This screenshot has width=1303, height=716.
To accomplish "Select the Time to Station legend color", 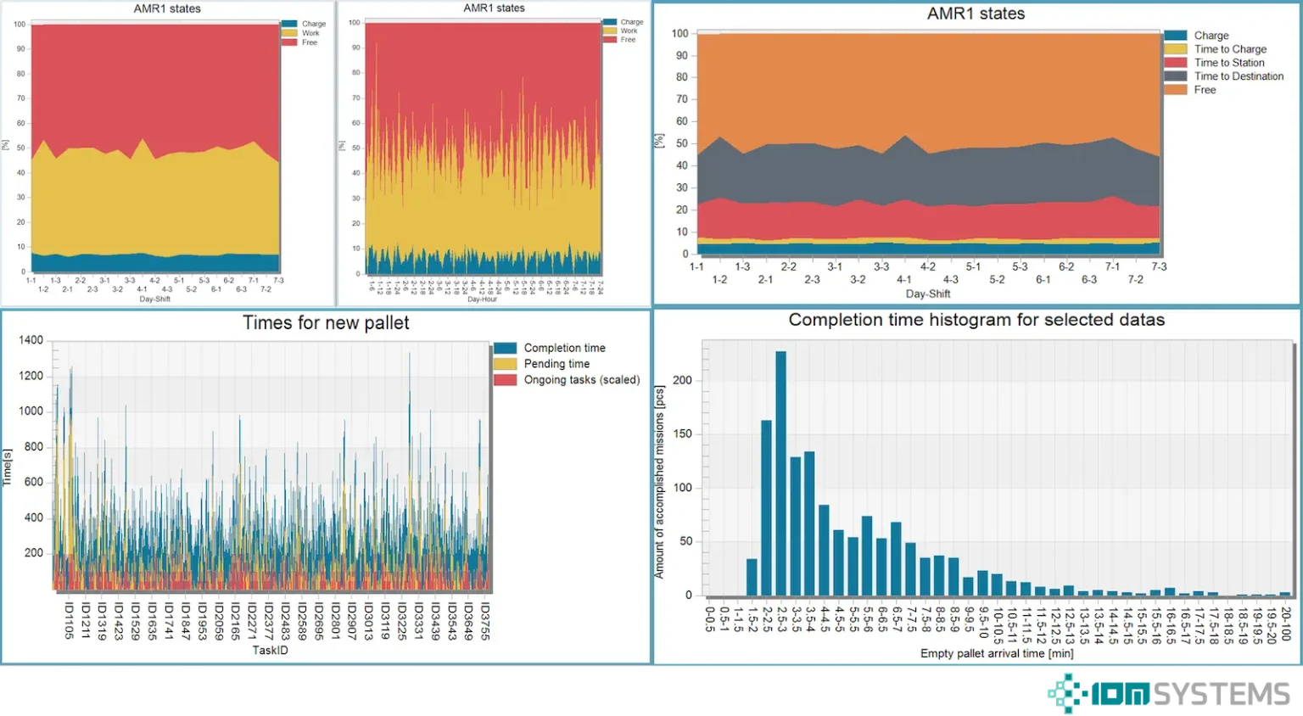I will pos(1175,63).
